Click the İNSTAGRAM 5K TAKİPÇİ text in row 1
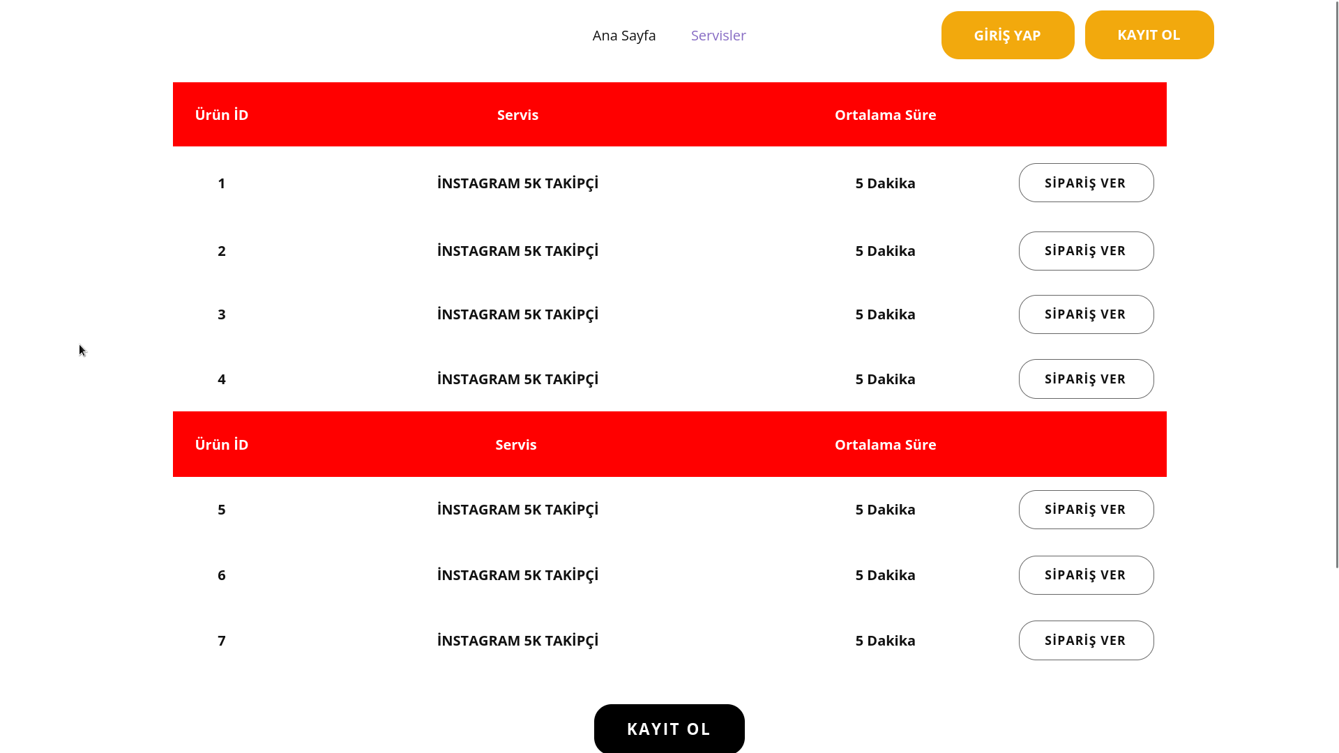The height and width of the screenshot is (753, 1339). (x=517, y=183)
